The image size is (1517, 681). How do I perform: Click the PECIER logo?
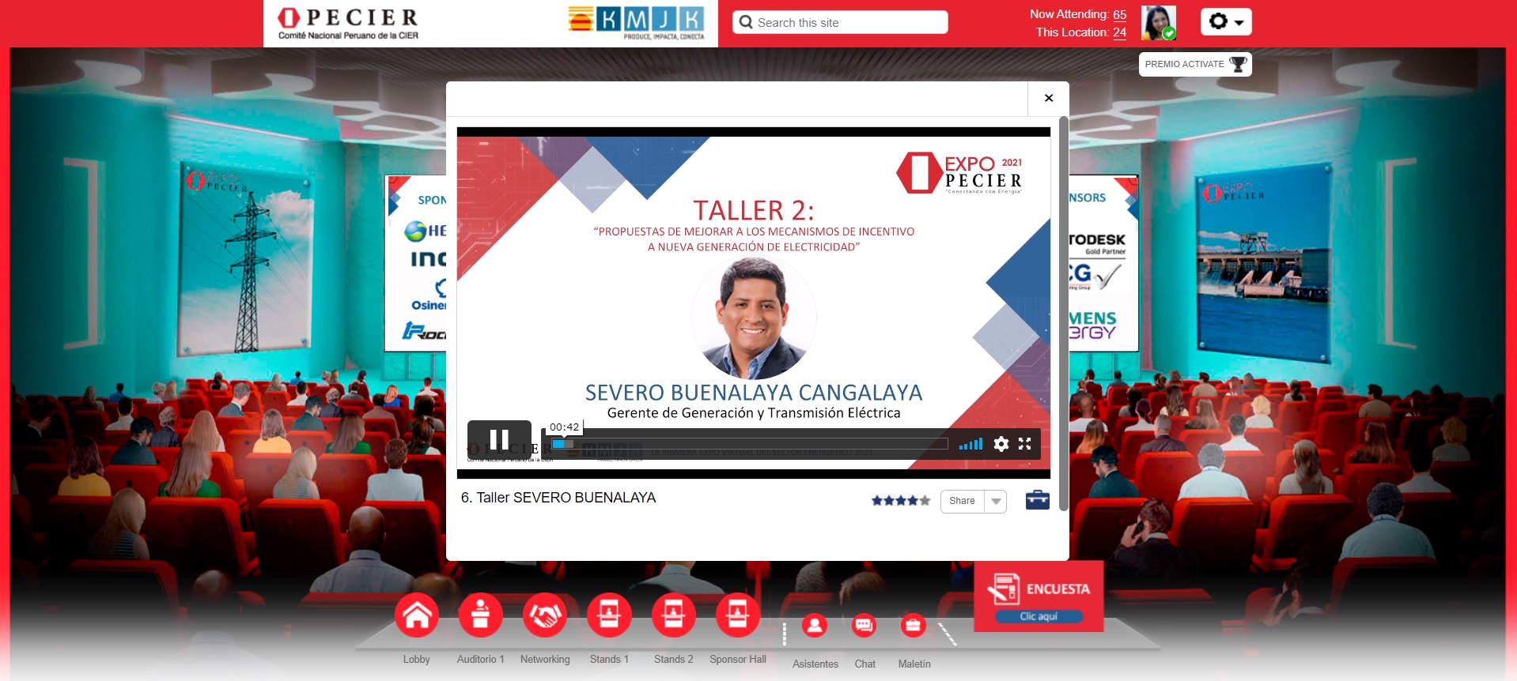click(x=348, y=23)
